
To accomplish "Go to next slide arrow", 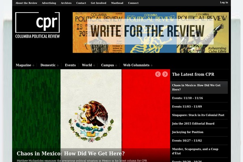I will (165, 74).
